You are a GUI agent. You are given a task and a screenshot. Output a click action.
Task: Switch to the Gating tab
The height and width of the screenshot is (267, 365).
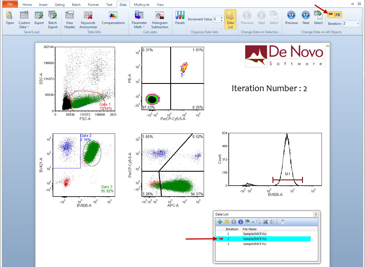click(x=60, y=5)
